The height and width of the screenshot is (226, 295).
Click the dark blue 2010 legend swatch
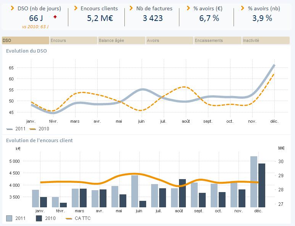tap(39, 218)
